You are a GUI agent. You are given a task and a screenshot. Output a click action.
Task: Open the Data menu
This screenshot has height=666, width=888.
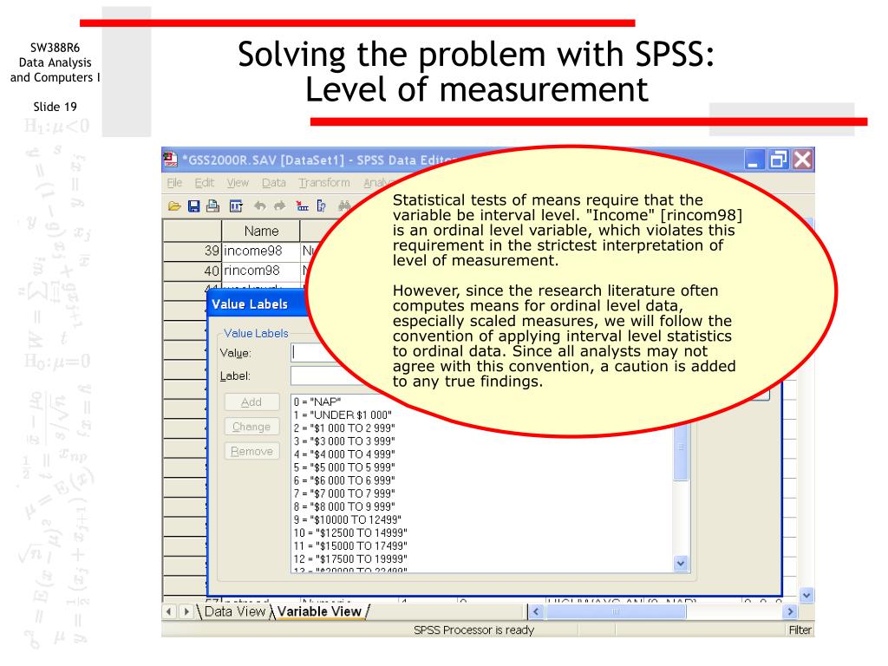click(273, 182)
